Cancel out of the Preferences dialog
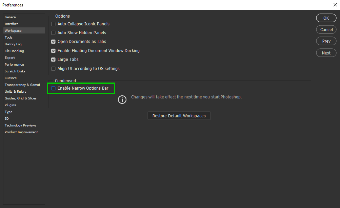This screenshot has width=340, height=208. [326, 29]
